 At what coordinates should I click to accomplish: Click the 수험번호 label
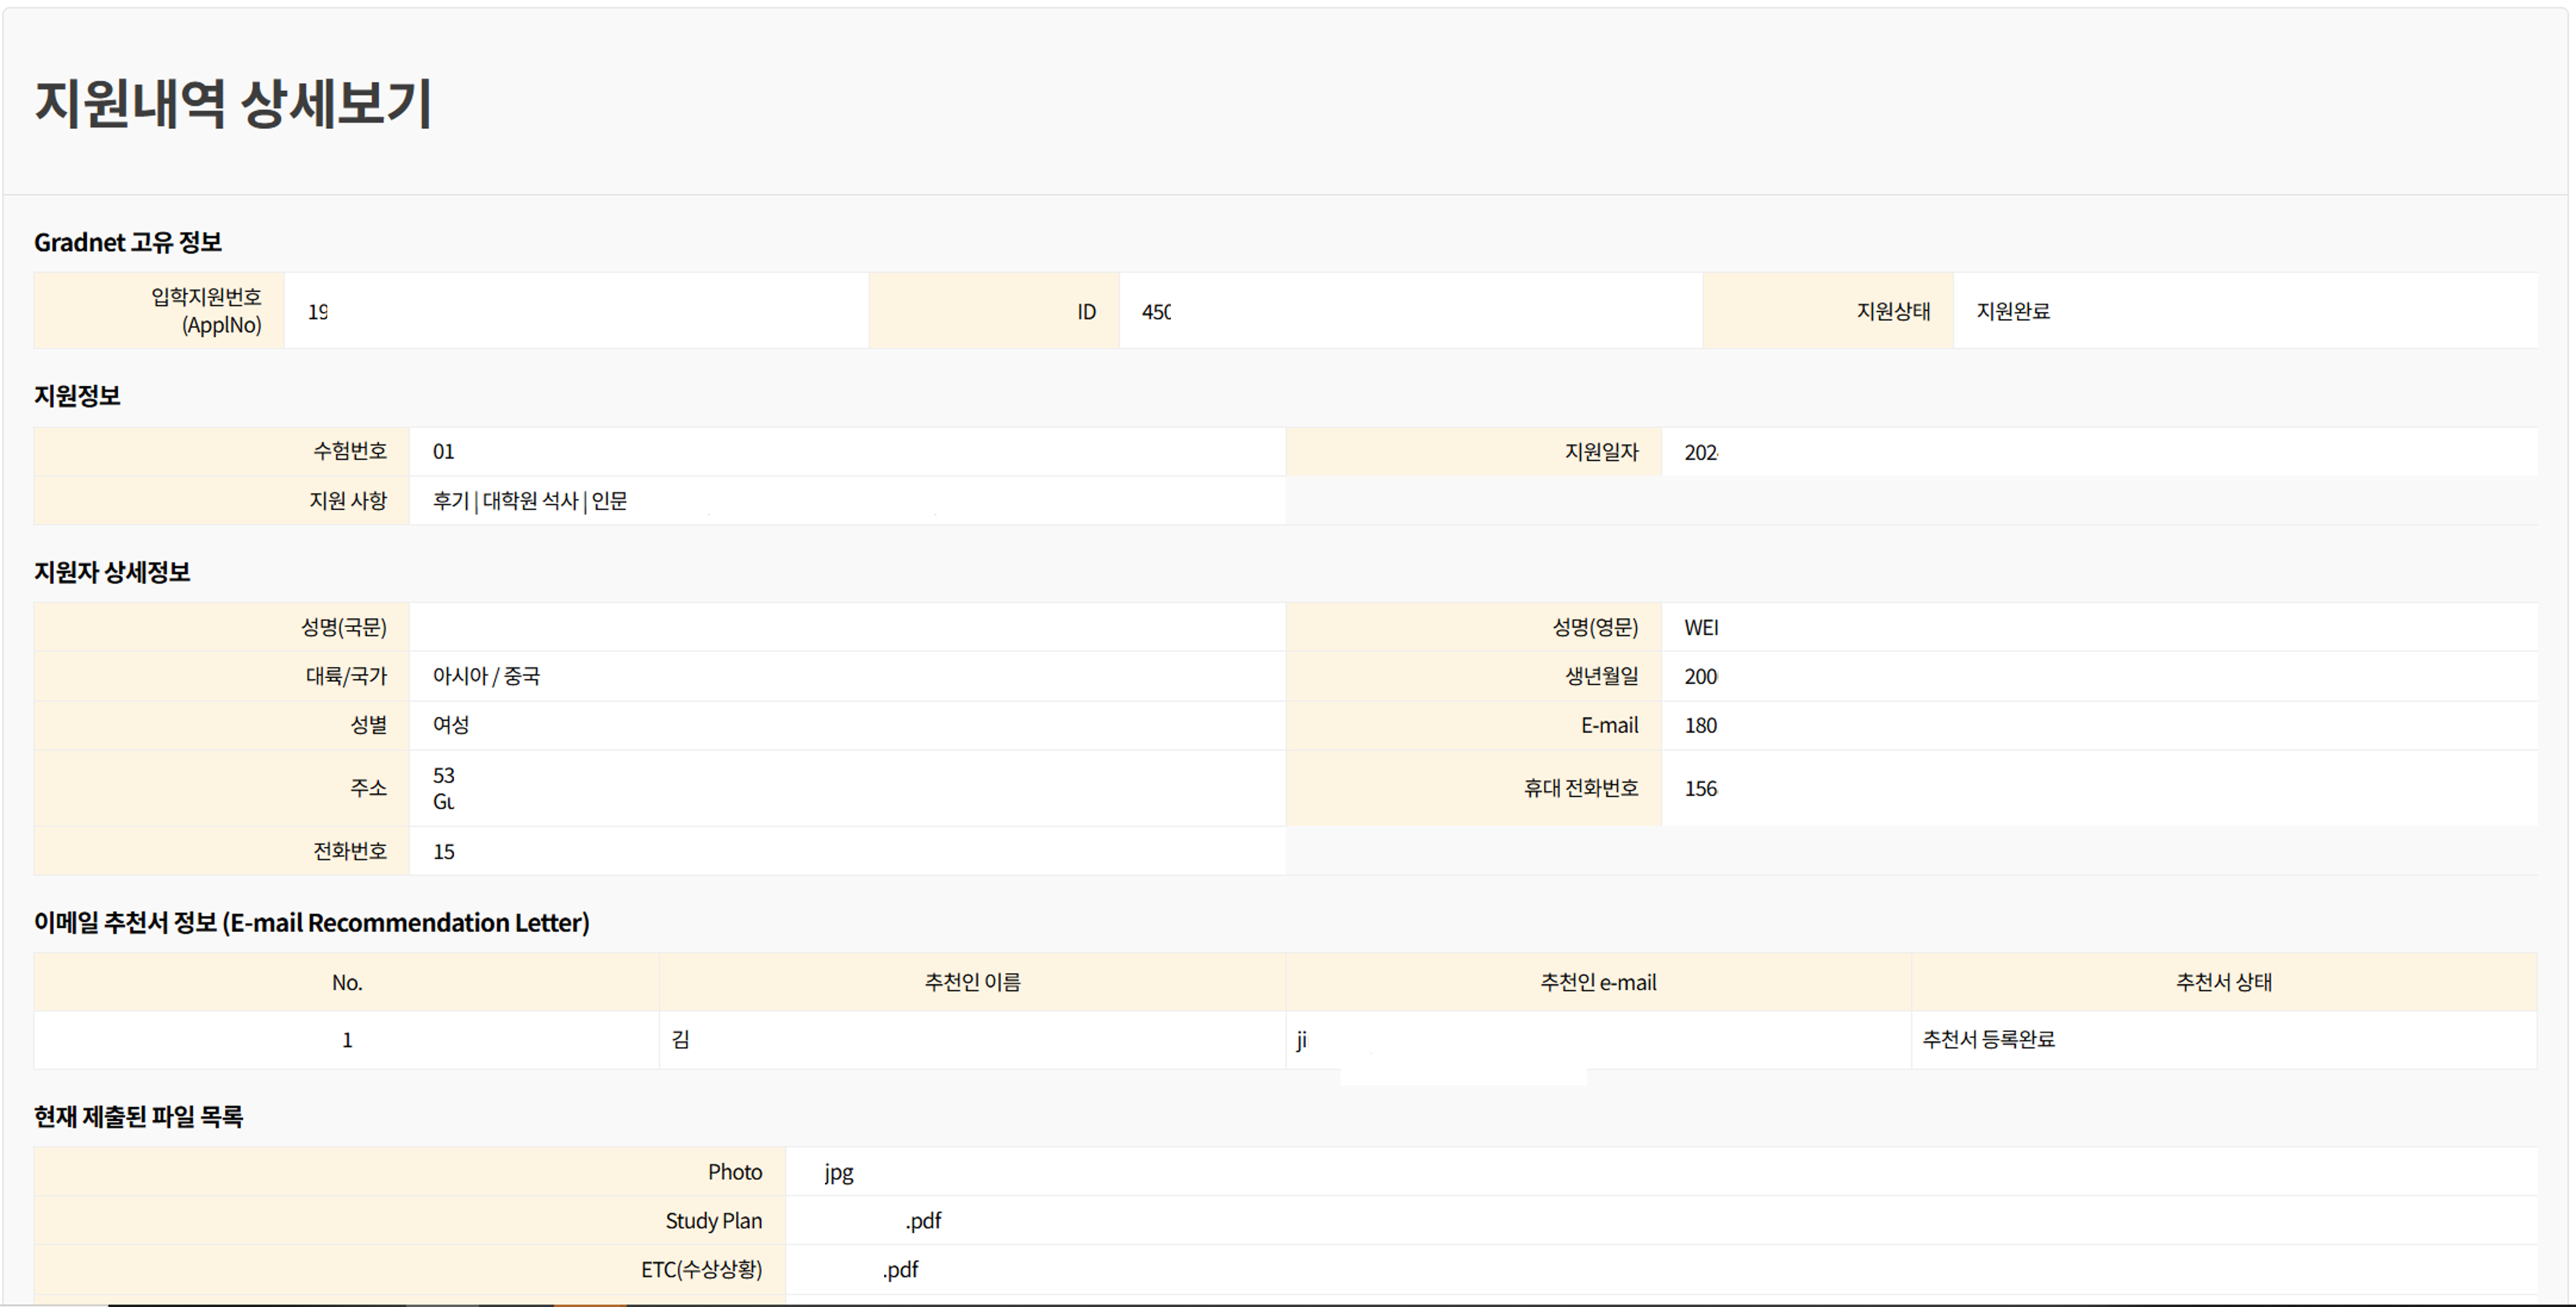[x=350, y=451]
